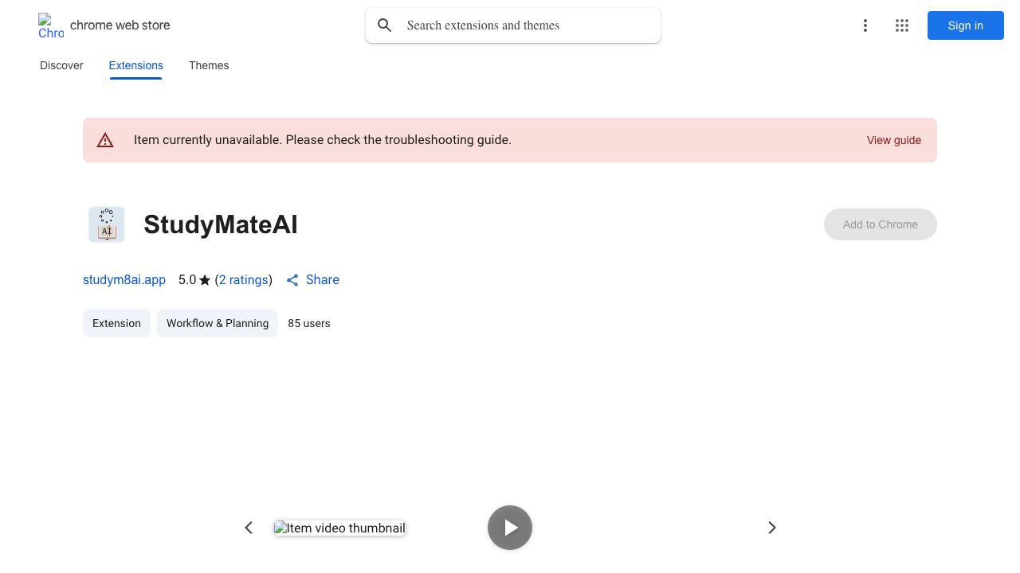Open the Google apps grid
Viewport: 1020px width, 573px height.
click(x=902, y=25)
